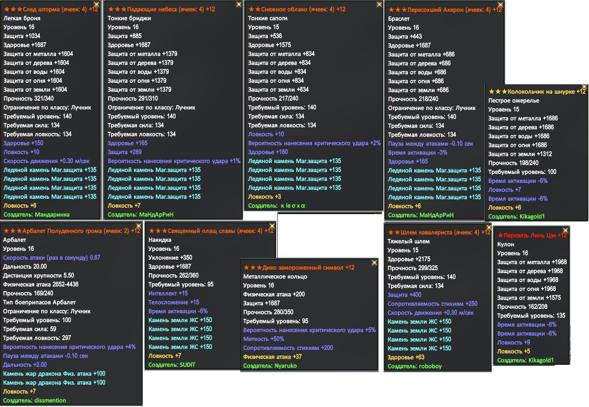Close the Пересохший Ахерон bracelet tooltip

[500, 5]
